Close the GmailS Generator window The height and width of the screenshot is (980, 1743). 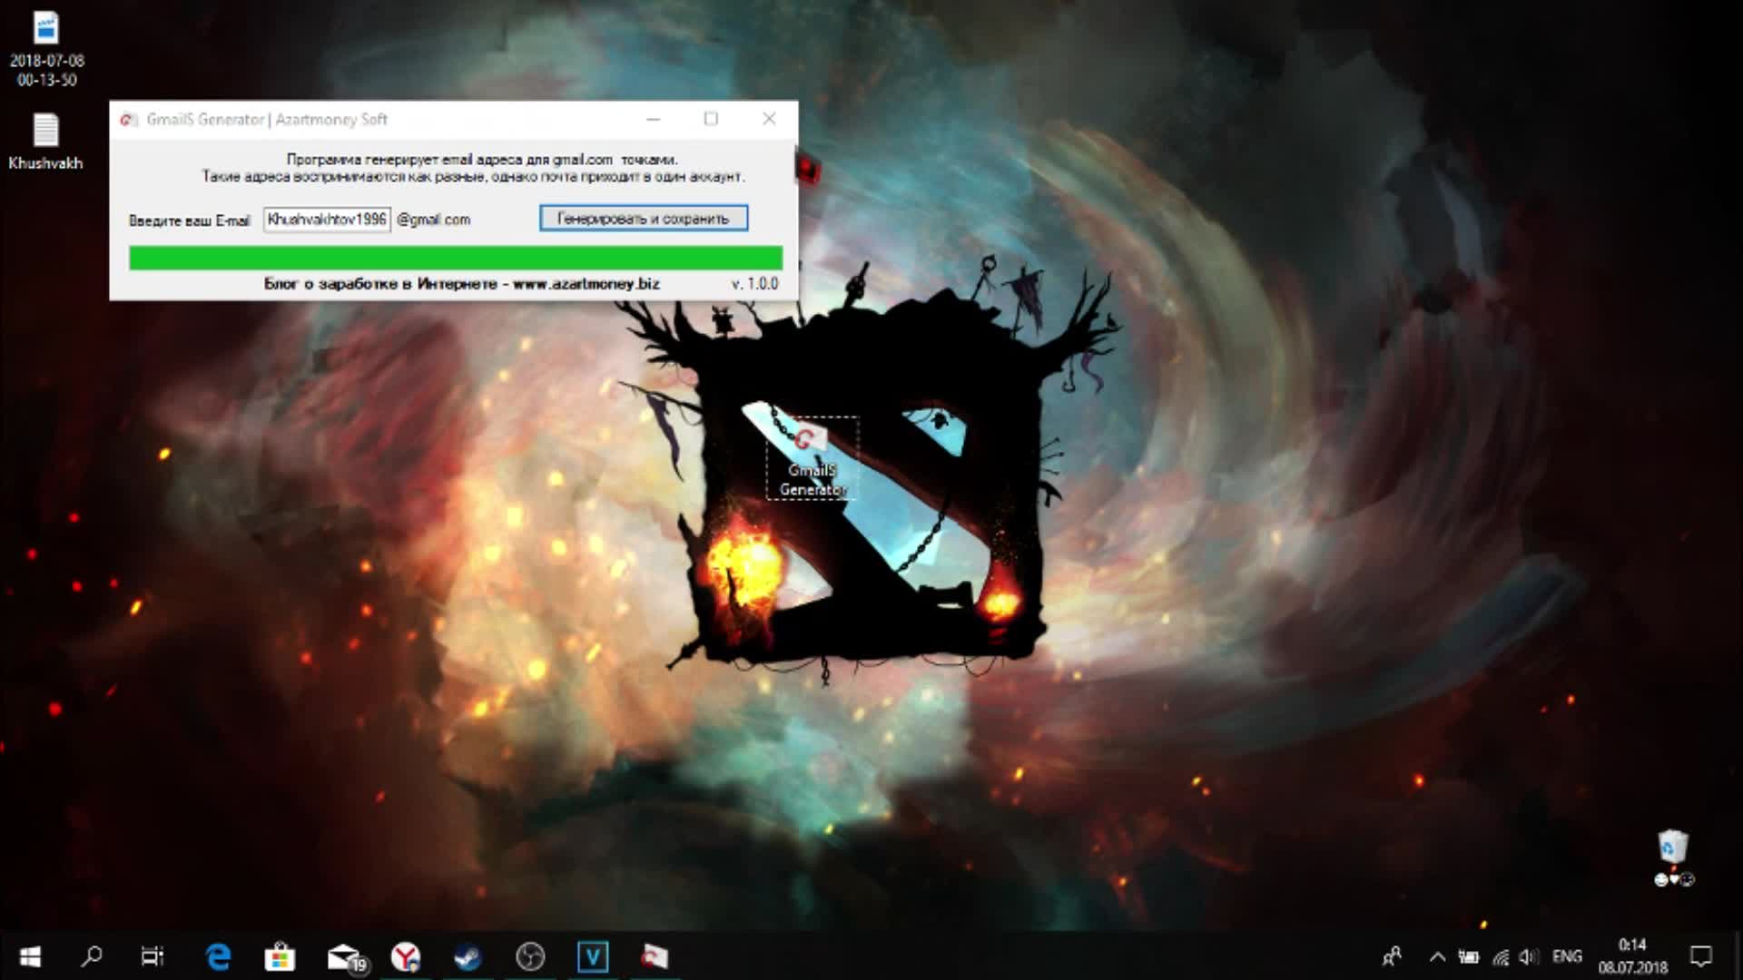point(769,119)
